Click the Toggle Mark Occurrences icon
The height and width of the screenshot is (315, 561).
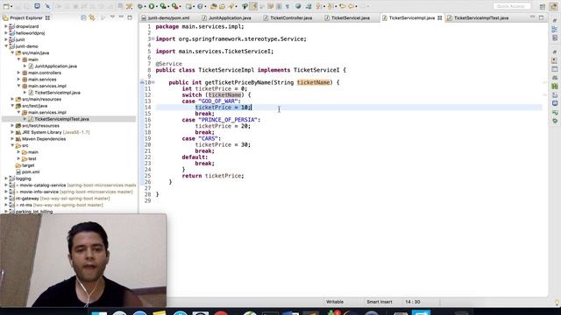coord(253,6)
